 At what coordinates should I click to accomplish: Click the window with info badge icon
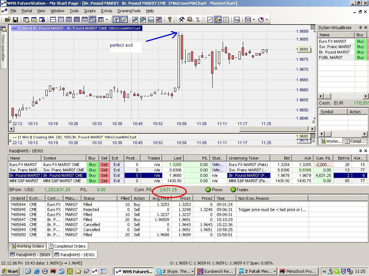click(42, 20)
